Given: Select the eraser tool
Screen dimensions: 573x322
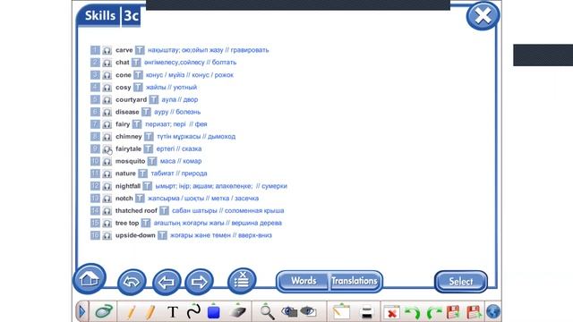Looking at the screenshot, I should click(x=238, y=312).
